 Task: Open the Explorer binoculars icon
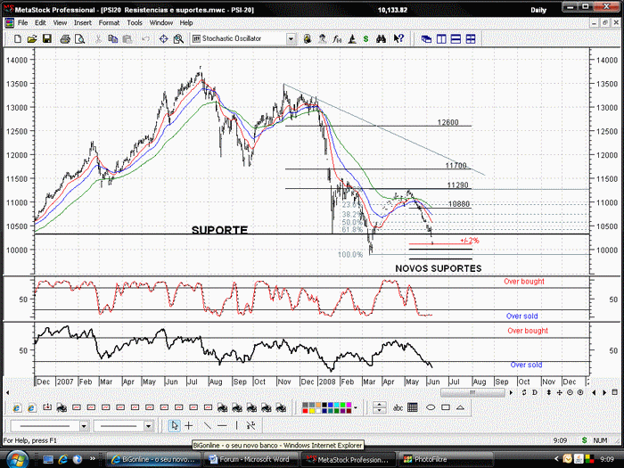pos(382,39)
